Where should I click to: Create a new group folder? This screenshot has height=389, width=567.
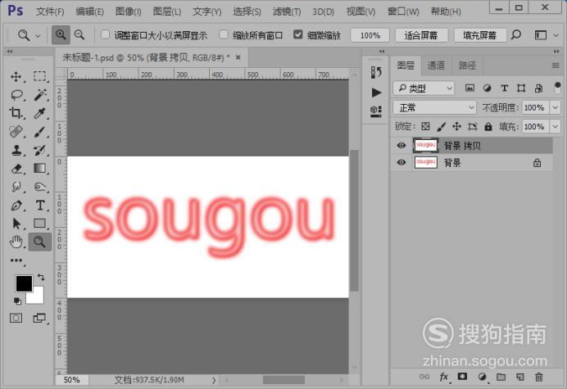pos(501,377)
